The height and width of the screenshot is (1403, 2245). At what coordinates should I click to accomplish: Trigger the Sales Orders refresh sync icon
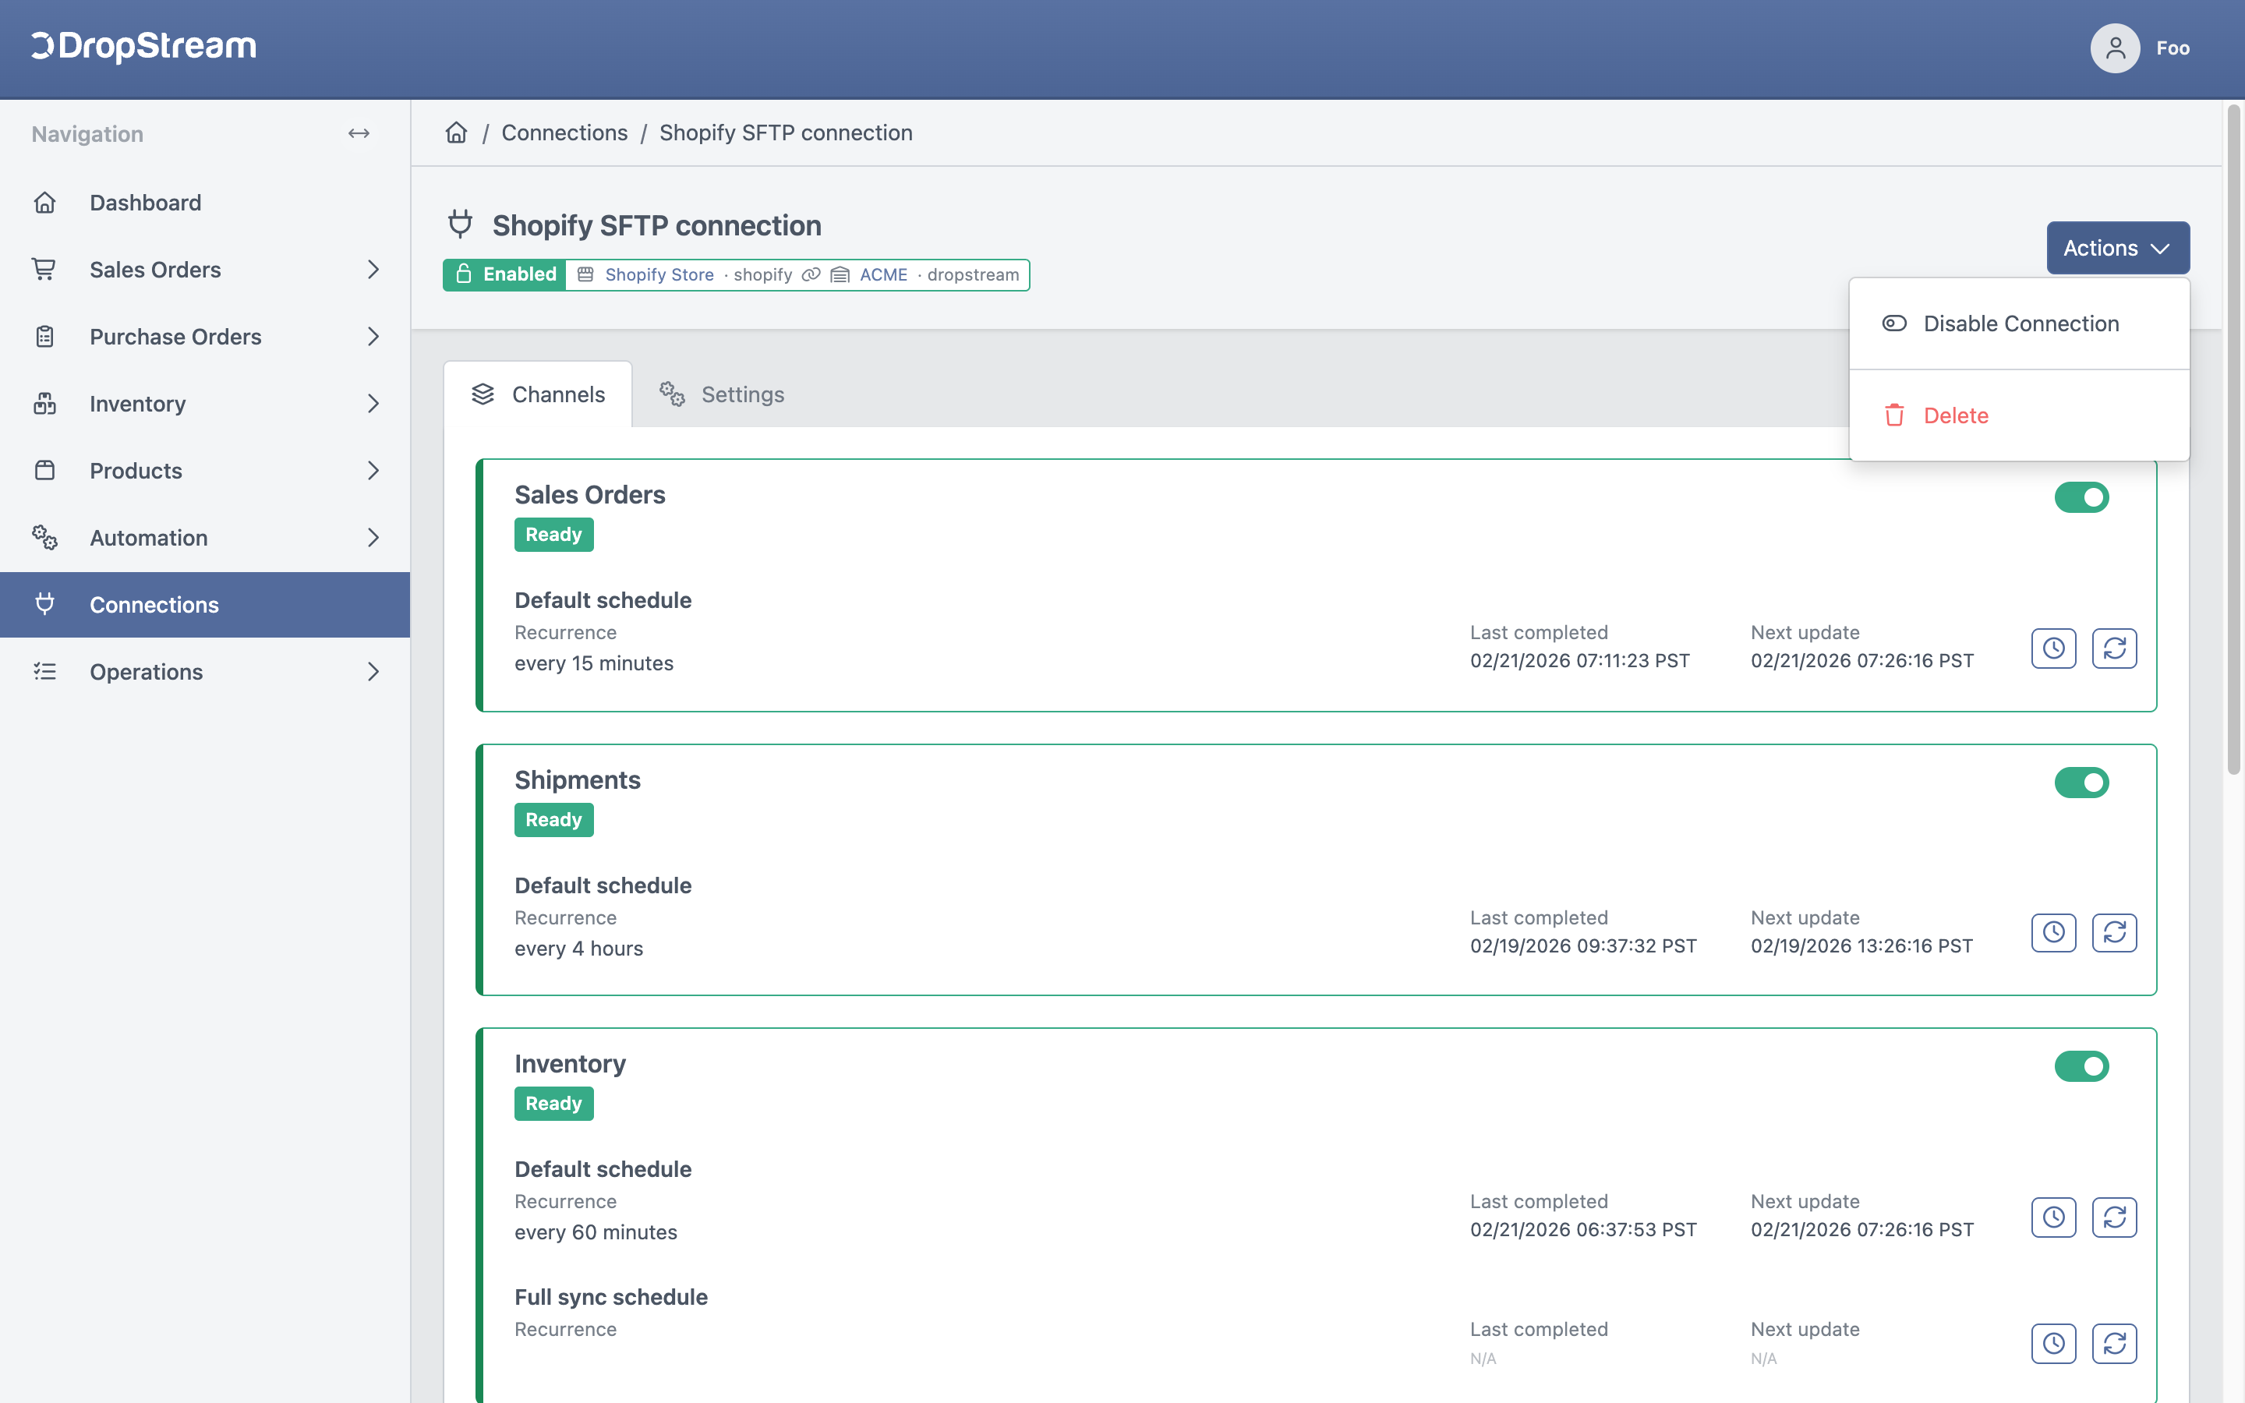(2114, 648)
